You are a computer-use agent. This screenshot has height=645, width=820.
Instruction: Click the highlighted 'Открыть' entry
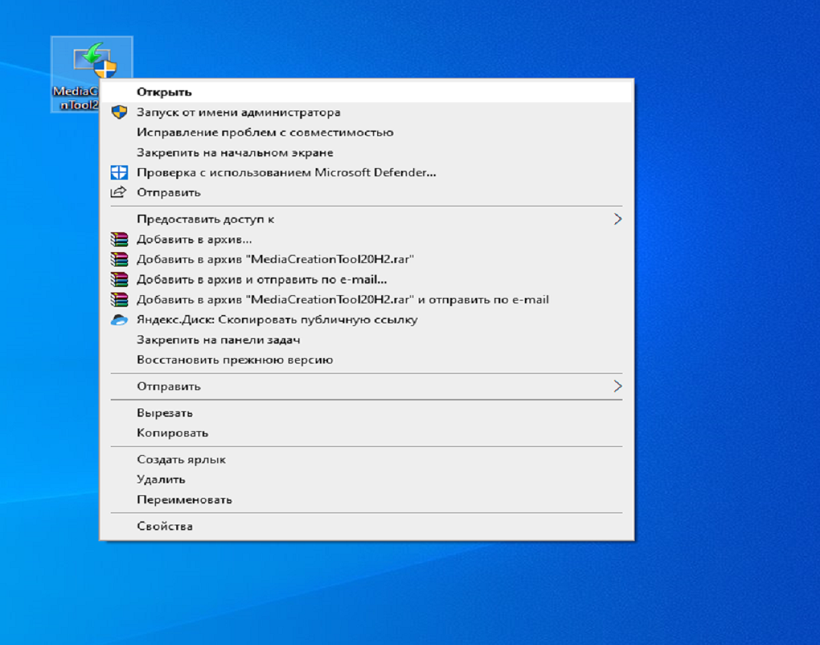pyautogui.click(x=164, y=91)
